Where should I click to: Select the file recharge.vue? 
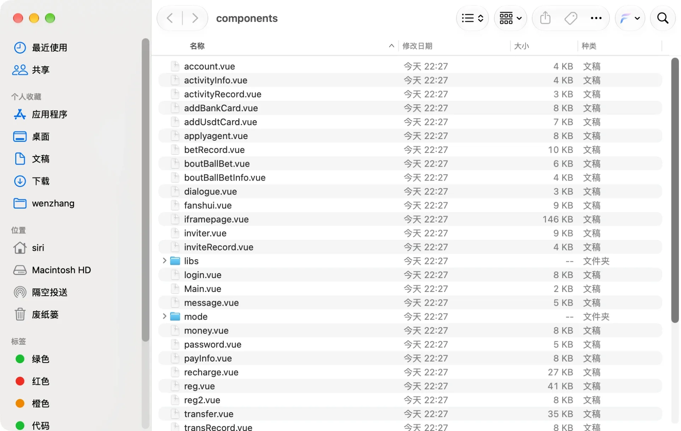pos(410,372)
